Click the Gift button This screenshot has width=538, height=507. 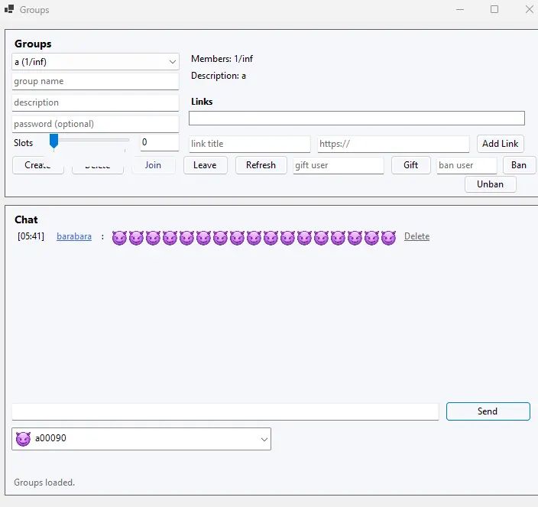pyautogui.click(x=410, y=165)
